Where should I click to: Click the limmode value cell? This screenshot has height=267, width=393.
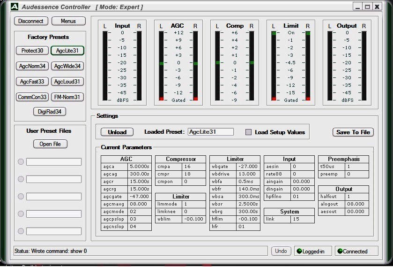(x=194, y=204)
